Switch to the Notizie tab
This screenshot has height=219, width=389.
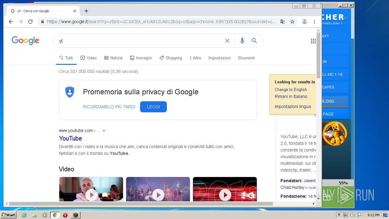pyautogui.click(x=113, y=58)
